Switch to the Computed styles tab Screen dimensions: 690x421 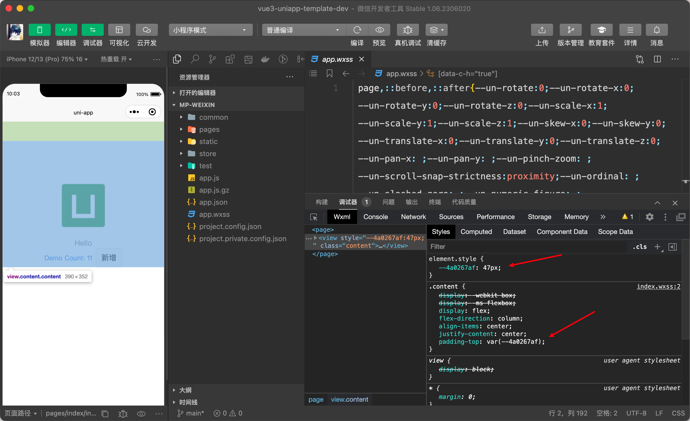[476, 231]
